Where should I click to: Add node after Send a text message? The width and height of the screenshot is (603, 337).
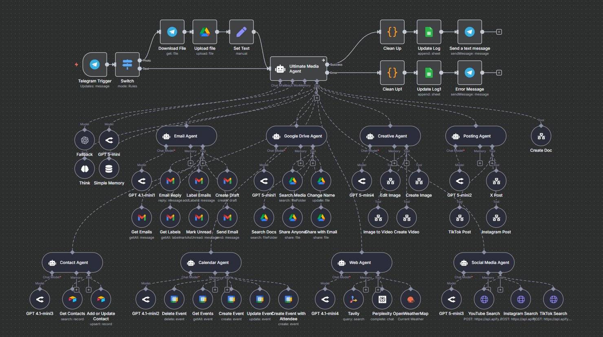click(499, 32)
